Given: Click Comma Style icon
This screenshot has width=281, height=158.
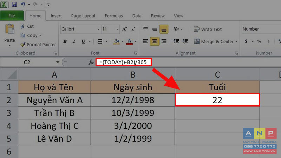Looking at the screenshot, I should (x=268, y=41).
